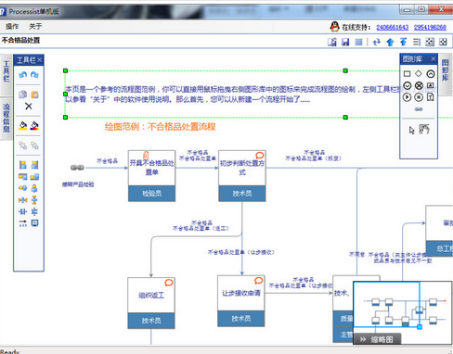Click the attachment icon on 开具不合格品处置单 box
Viewport: 453px width, 354px height.
146,155
